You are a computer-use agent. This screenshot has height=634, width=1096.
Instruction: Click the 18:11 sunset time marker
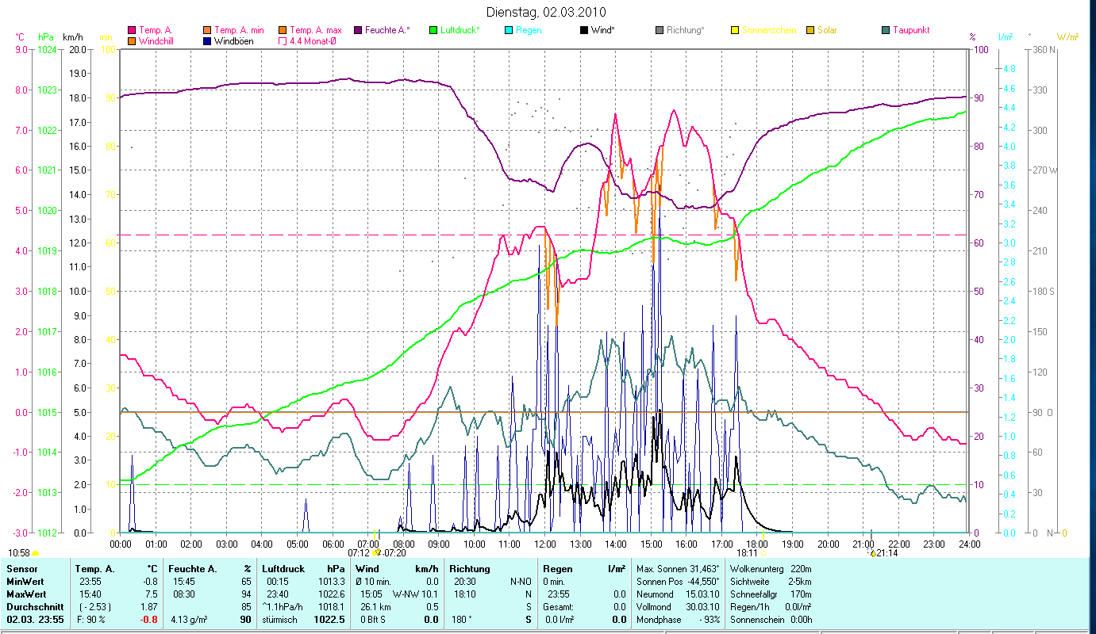click(x=747, y=554)
